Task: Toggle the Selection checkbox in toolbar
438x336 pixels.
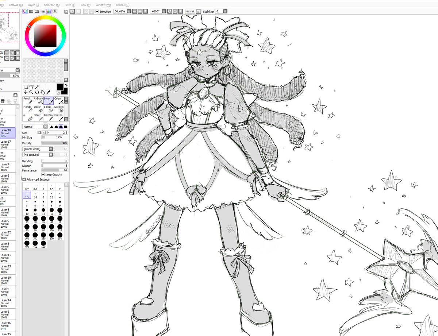Action: point(97,12)
